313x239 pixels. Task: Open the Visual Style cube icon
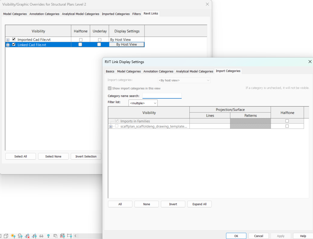(x=6, y=236)
